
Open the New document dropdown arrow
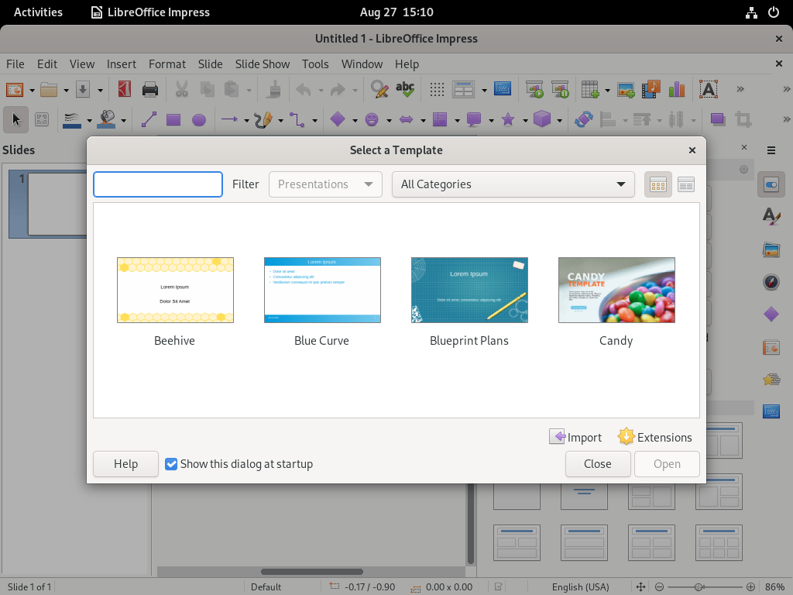tap(32, 91)
